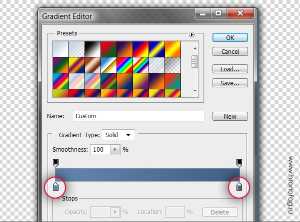
Task: Maximize the Gradient Editor window
Action: 218,13
